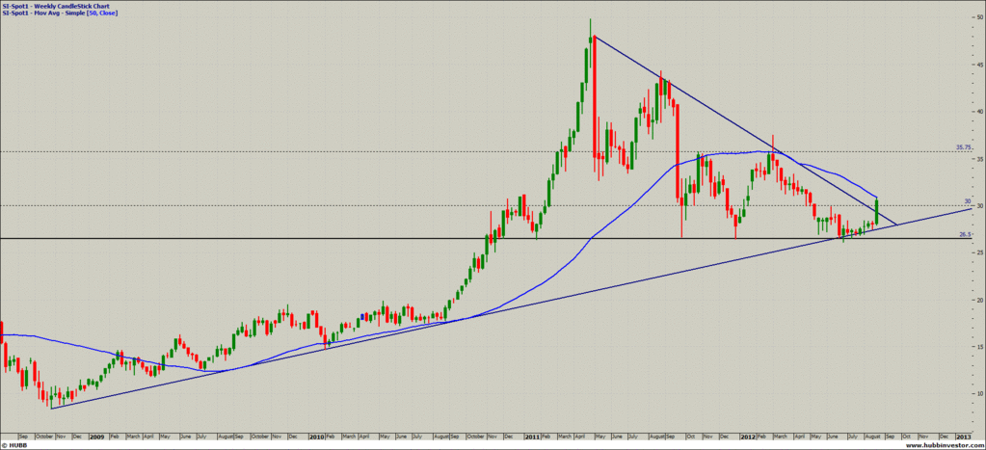Select the 10 value on price axis
Viewport: 986px width, 450px height.
click(x=979, y=393)
